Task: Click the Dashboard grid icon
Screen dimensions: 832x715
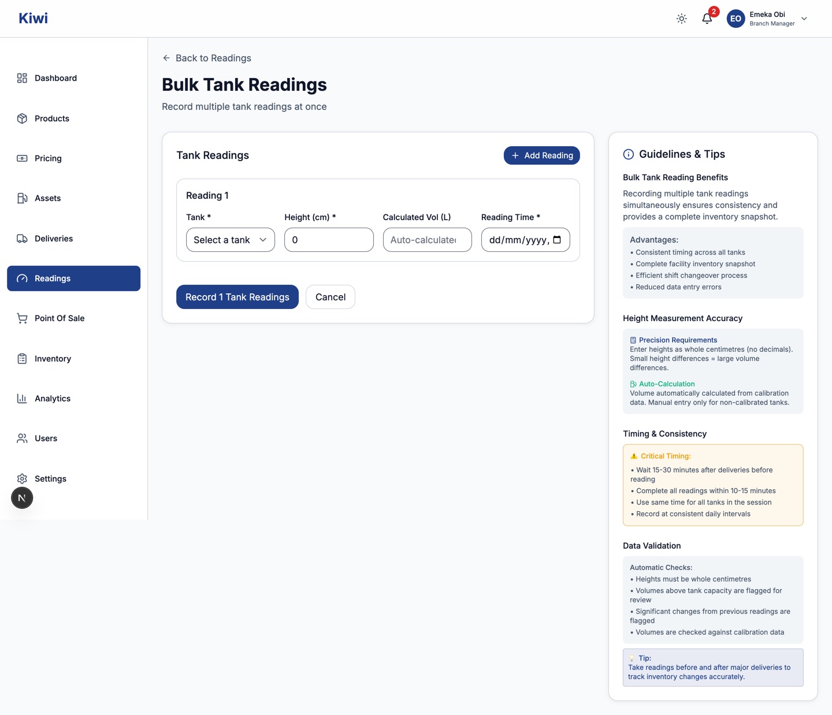Action: point(22,78)
